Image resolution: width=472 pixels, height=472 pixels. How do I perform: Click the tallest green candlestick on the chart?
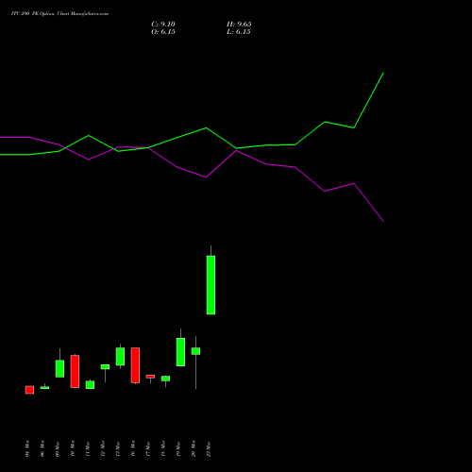[x=211, y=285]
